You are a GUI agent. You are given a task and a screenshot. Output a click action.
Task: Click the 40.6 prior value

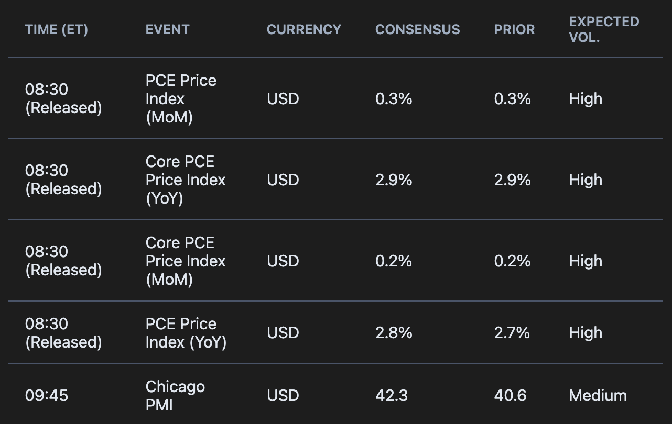coord(510,395)
